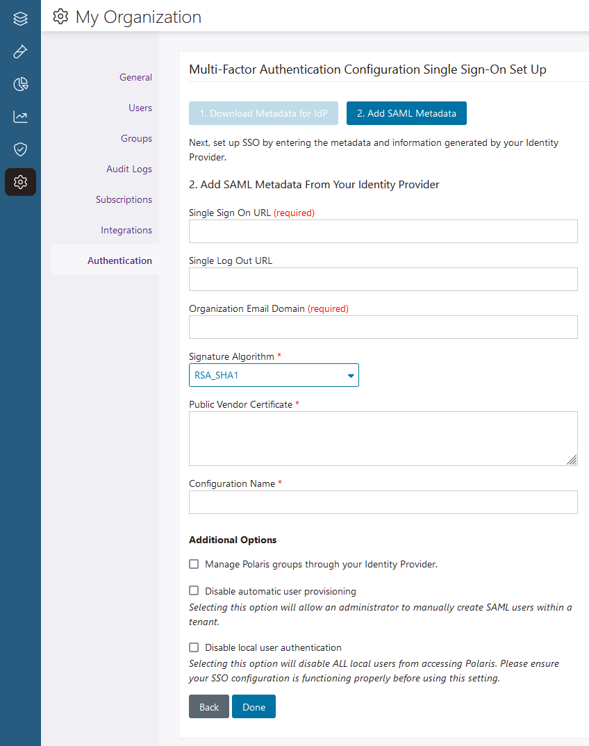This screenshot has height=746, width=589.
Task: Open the Signature Algorithm RSA_SHA1 dropdown
Action: 274,375
